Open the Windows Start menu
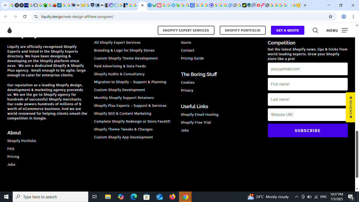 [x=6, y=197]
